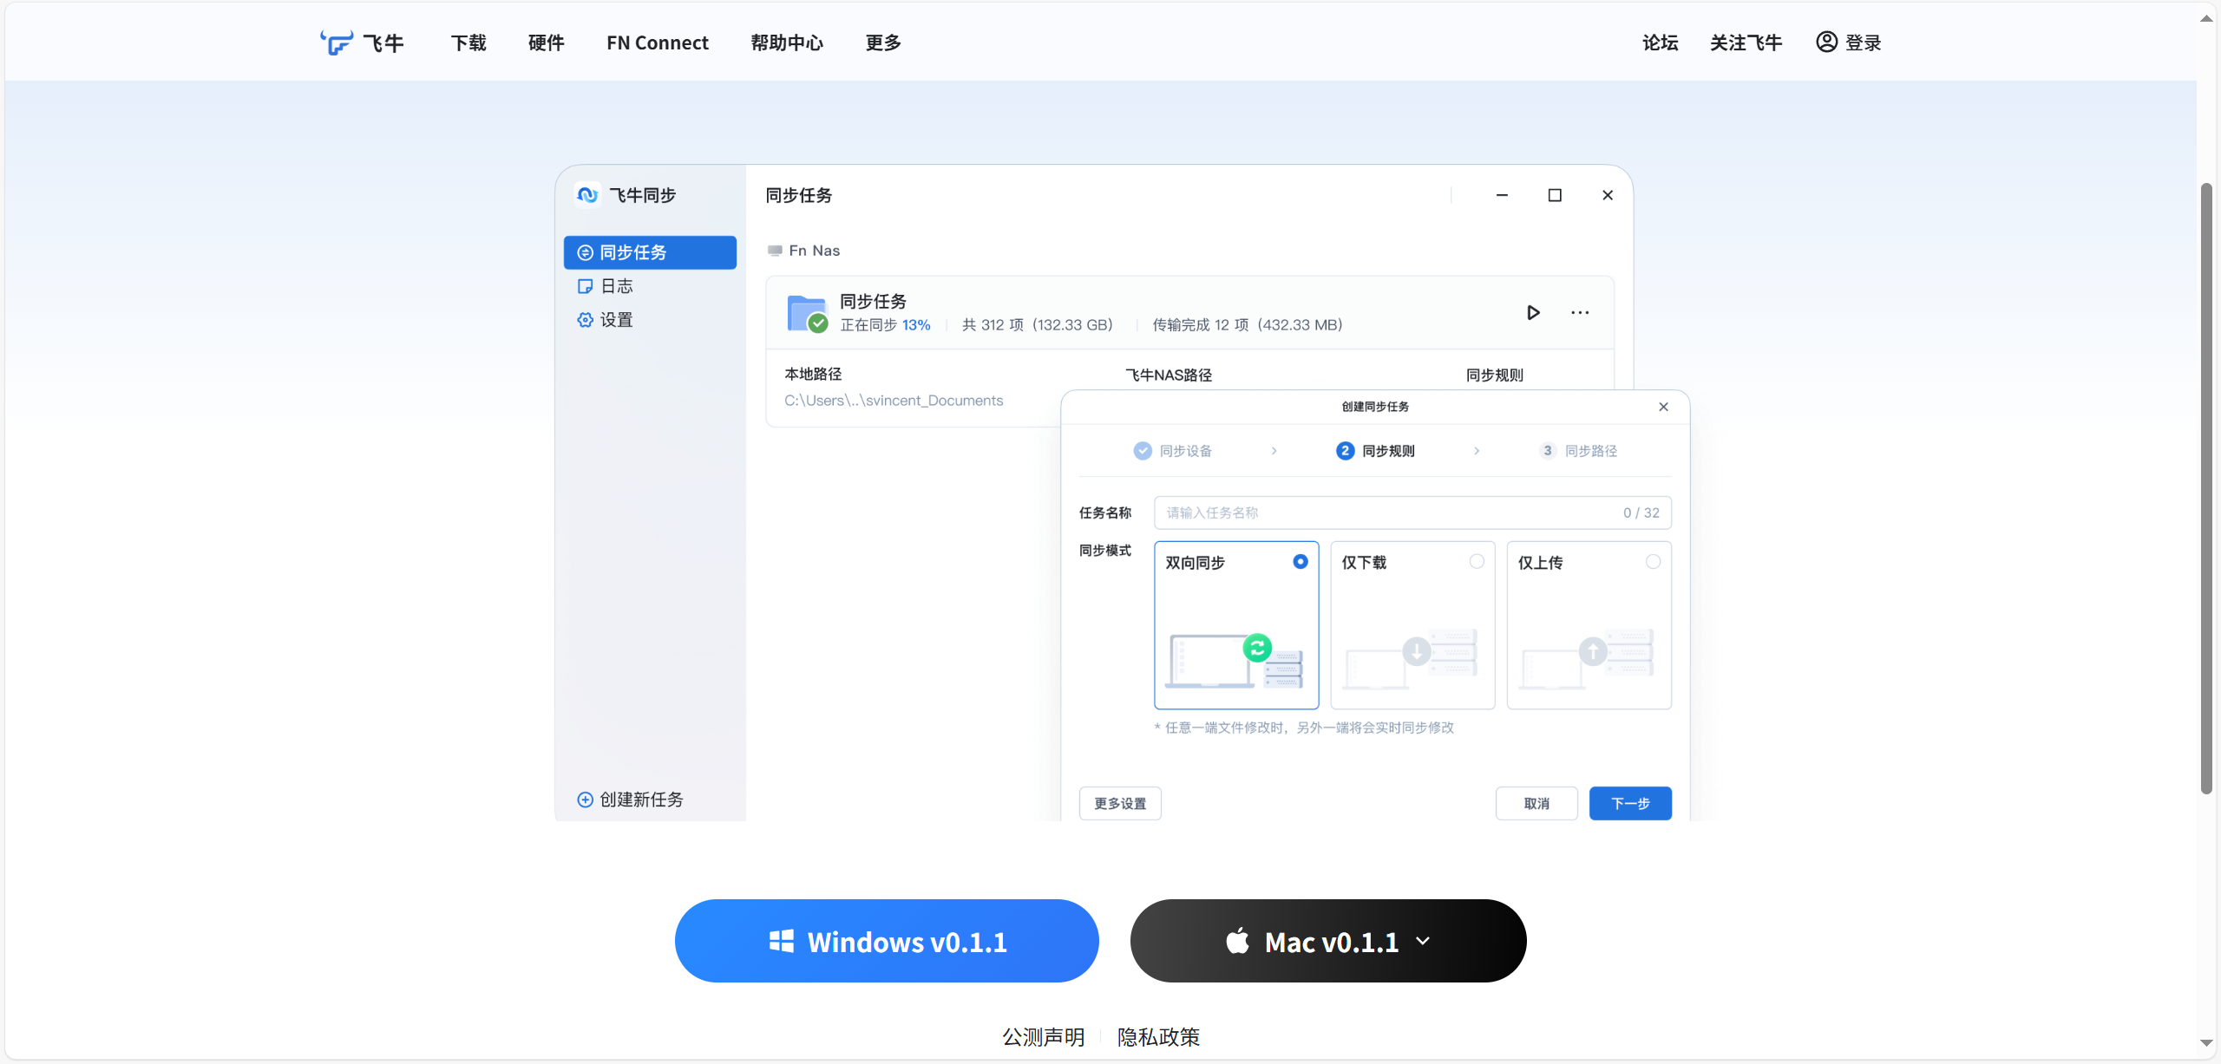Go to FN Connect page
Image resolution: width=2221 pixels, height=1064 pixels.
pos(657,42)
